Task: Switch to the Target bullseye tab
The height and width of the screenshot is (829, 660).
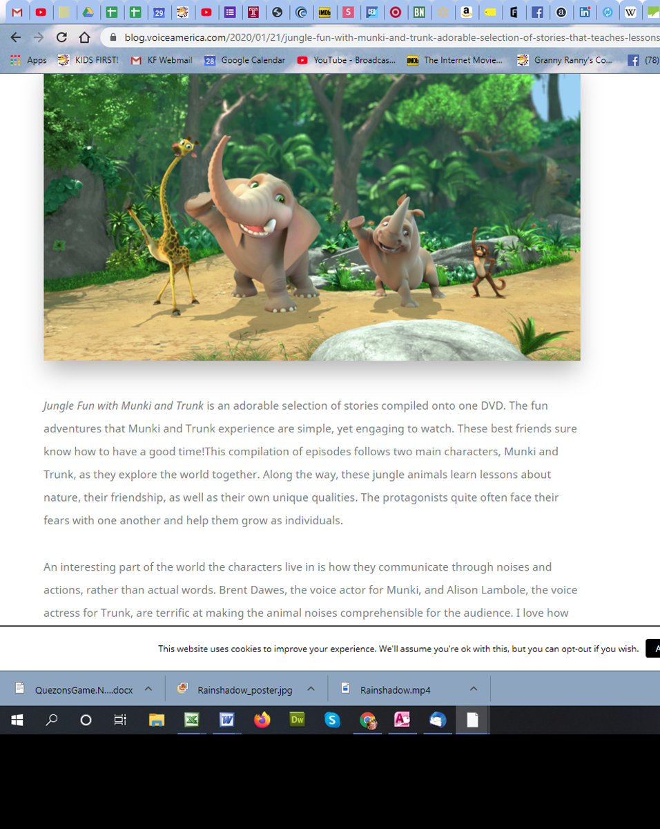Action: 395,12
